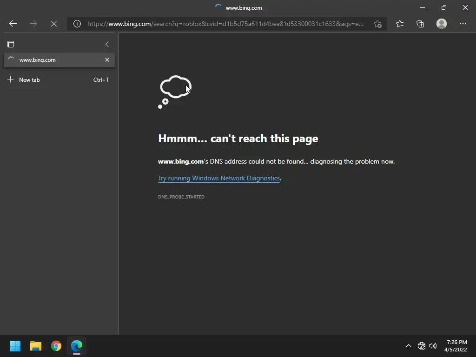Click the DNS_PROBE_STARTED error code
This screenshot has height=357, width=476.
181,197
